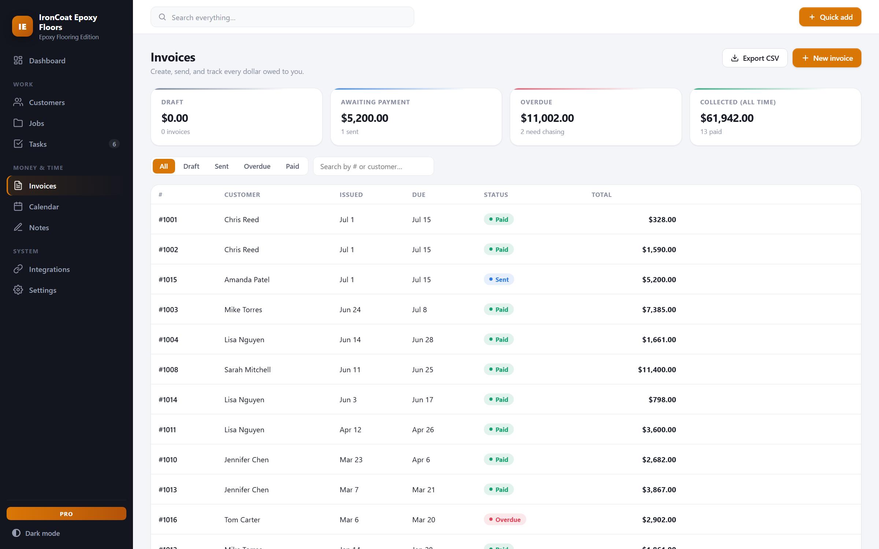Sort by the STATUS column header

point(496,195)
